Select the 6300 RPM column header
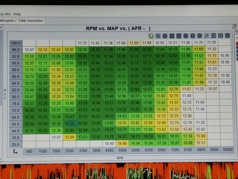 click(x=149, y=150)
